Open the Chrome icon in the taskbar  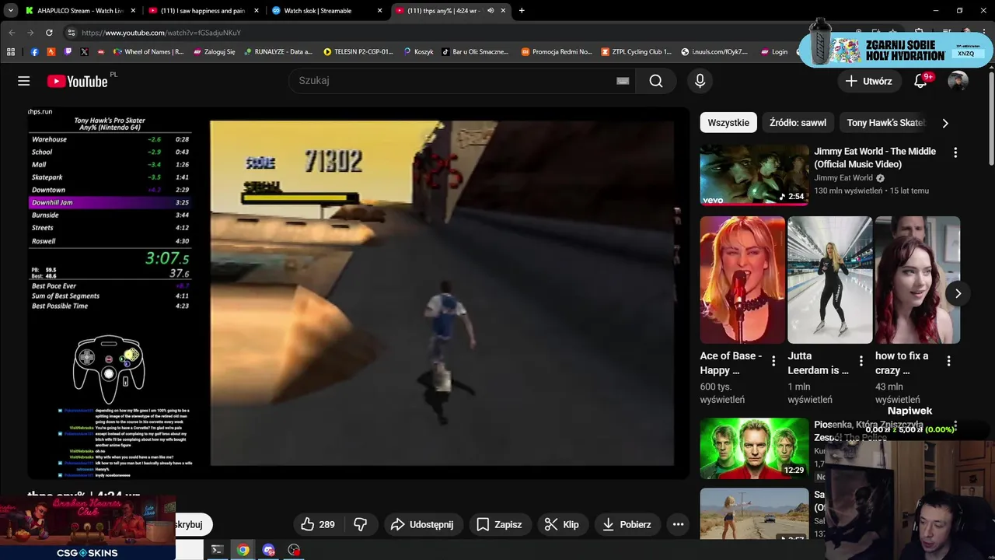pyautogui.click(x=243, y=550)
